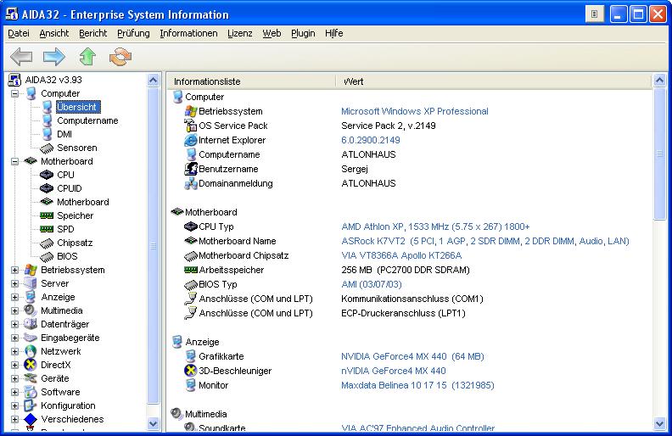Click the VIA VT8366A Apollo KT266A link
672x436 pixels.
tap(401, 255)
